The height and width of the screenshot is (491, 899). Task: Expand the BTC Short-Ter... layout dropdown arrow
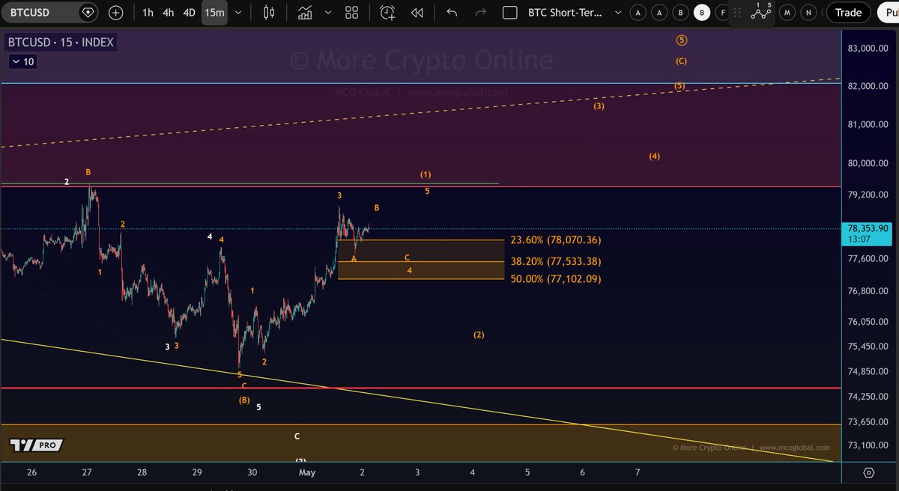point(618,13)
